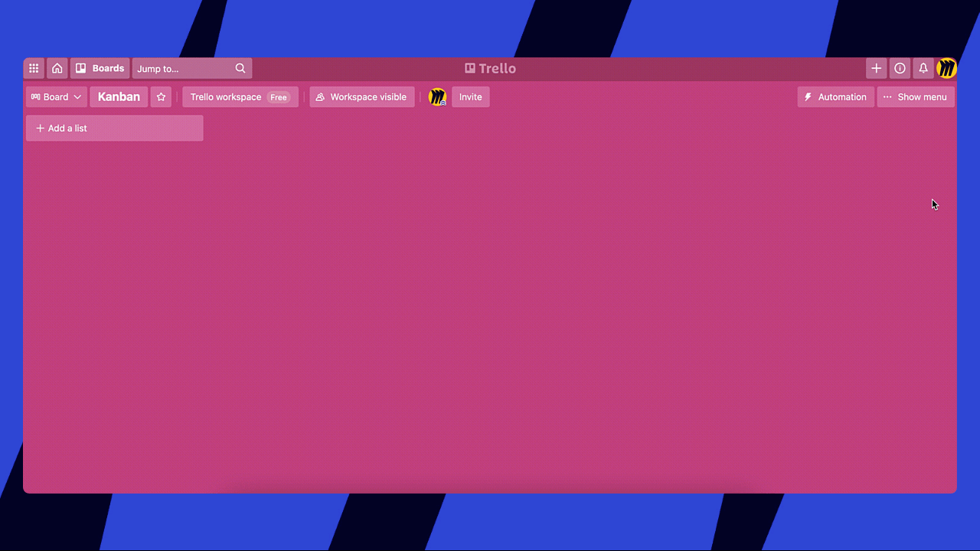Image resolution: width=980 pixels, height=551 pixels.
Task: Open the Board view dropdown
Action: pos(55,96)
